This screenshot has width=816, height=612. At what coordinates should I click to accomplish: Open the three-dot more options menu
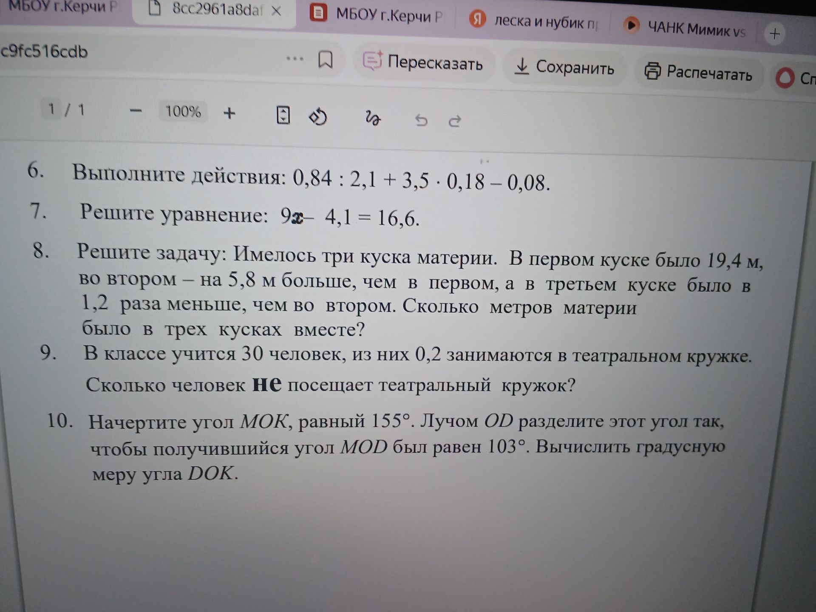click(x=295, y=59)
